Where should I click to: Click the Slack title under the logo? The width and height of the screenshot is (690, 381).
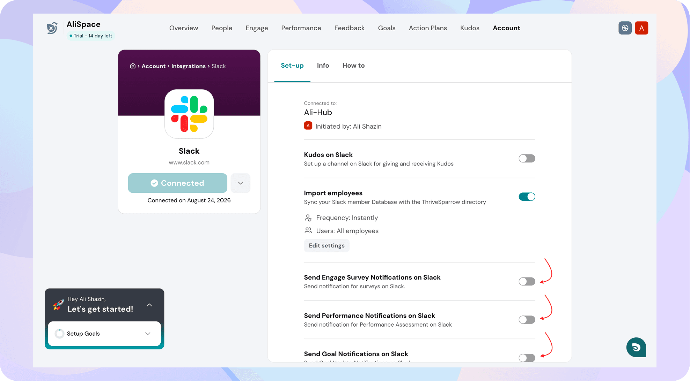point(189,151)
